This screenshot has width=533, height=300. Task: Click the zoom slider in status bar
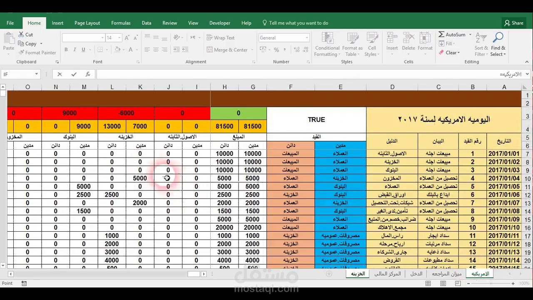click(491, 283)
